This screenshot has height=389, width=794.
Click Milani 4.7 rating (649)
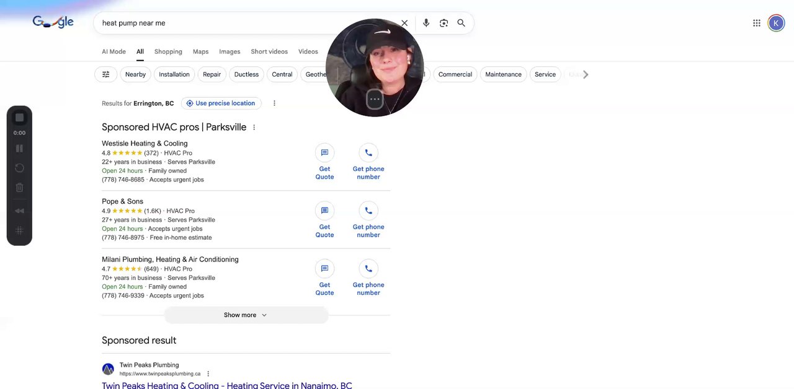pos(130,269)
